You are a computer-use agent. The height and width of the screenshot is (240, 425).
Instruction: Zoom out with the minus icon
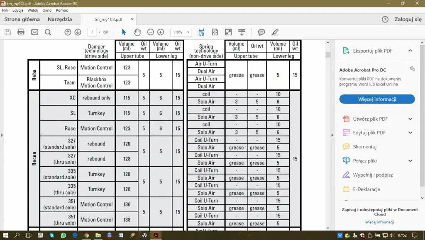[150, 32]
